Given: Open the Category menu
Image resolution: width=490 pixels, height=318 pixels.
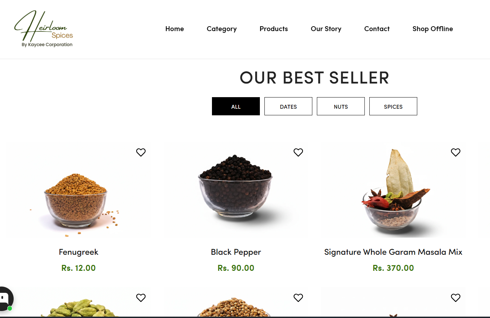Looking at the screenshot, I should pos(222,29).
